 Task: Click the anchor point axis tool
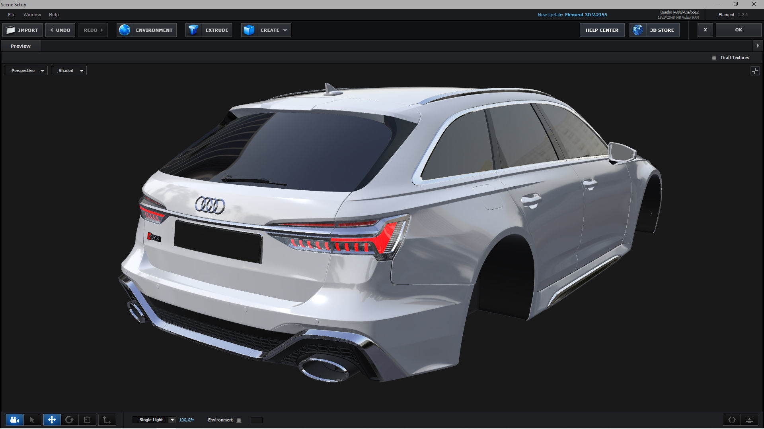(x=107, y=420)
